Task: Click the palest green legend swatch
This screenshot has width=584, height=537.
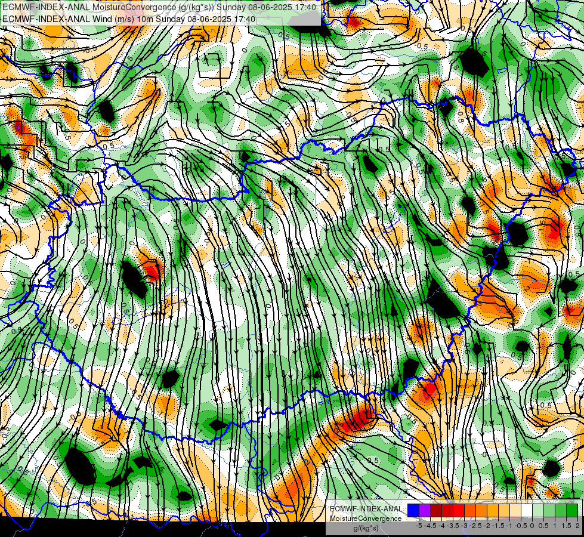Action: (538, 510)
